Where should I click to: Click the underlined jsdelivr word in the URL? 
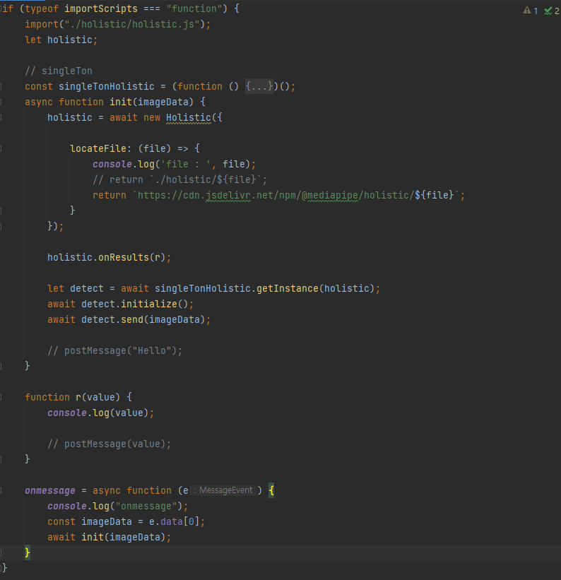coord(228,195)
